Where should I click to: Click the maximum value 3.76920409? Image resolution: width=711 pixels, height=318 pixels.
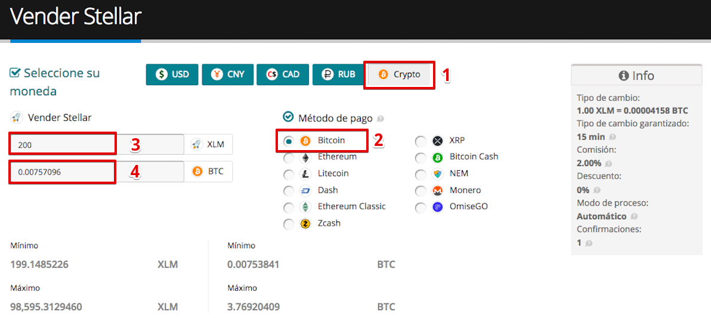[x=254, y=307]
